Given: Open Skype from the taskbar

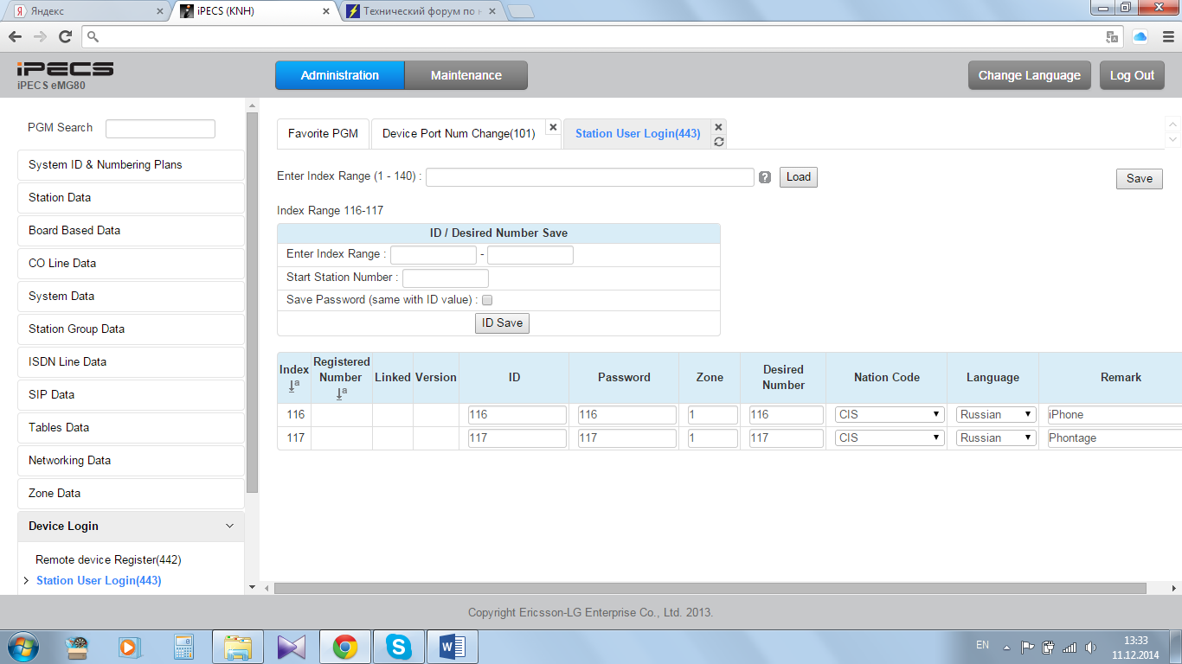Looking at the screenshot, I should [x=398, y=647].
